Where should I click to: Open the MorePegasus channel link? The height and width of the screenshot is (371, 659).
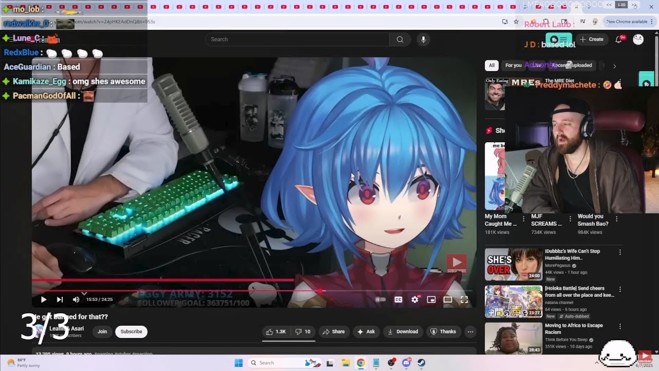click(x=558, y=266)
